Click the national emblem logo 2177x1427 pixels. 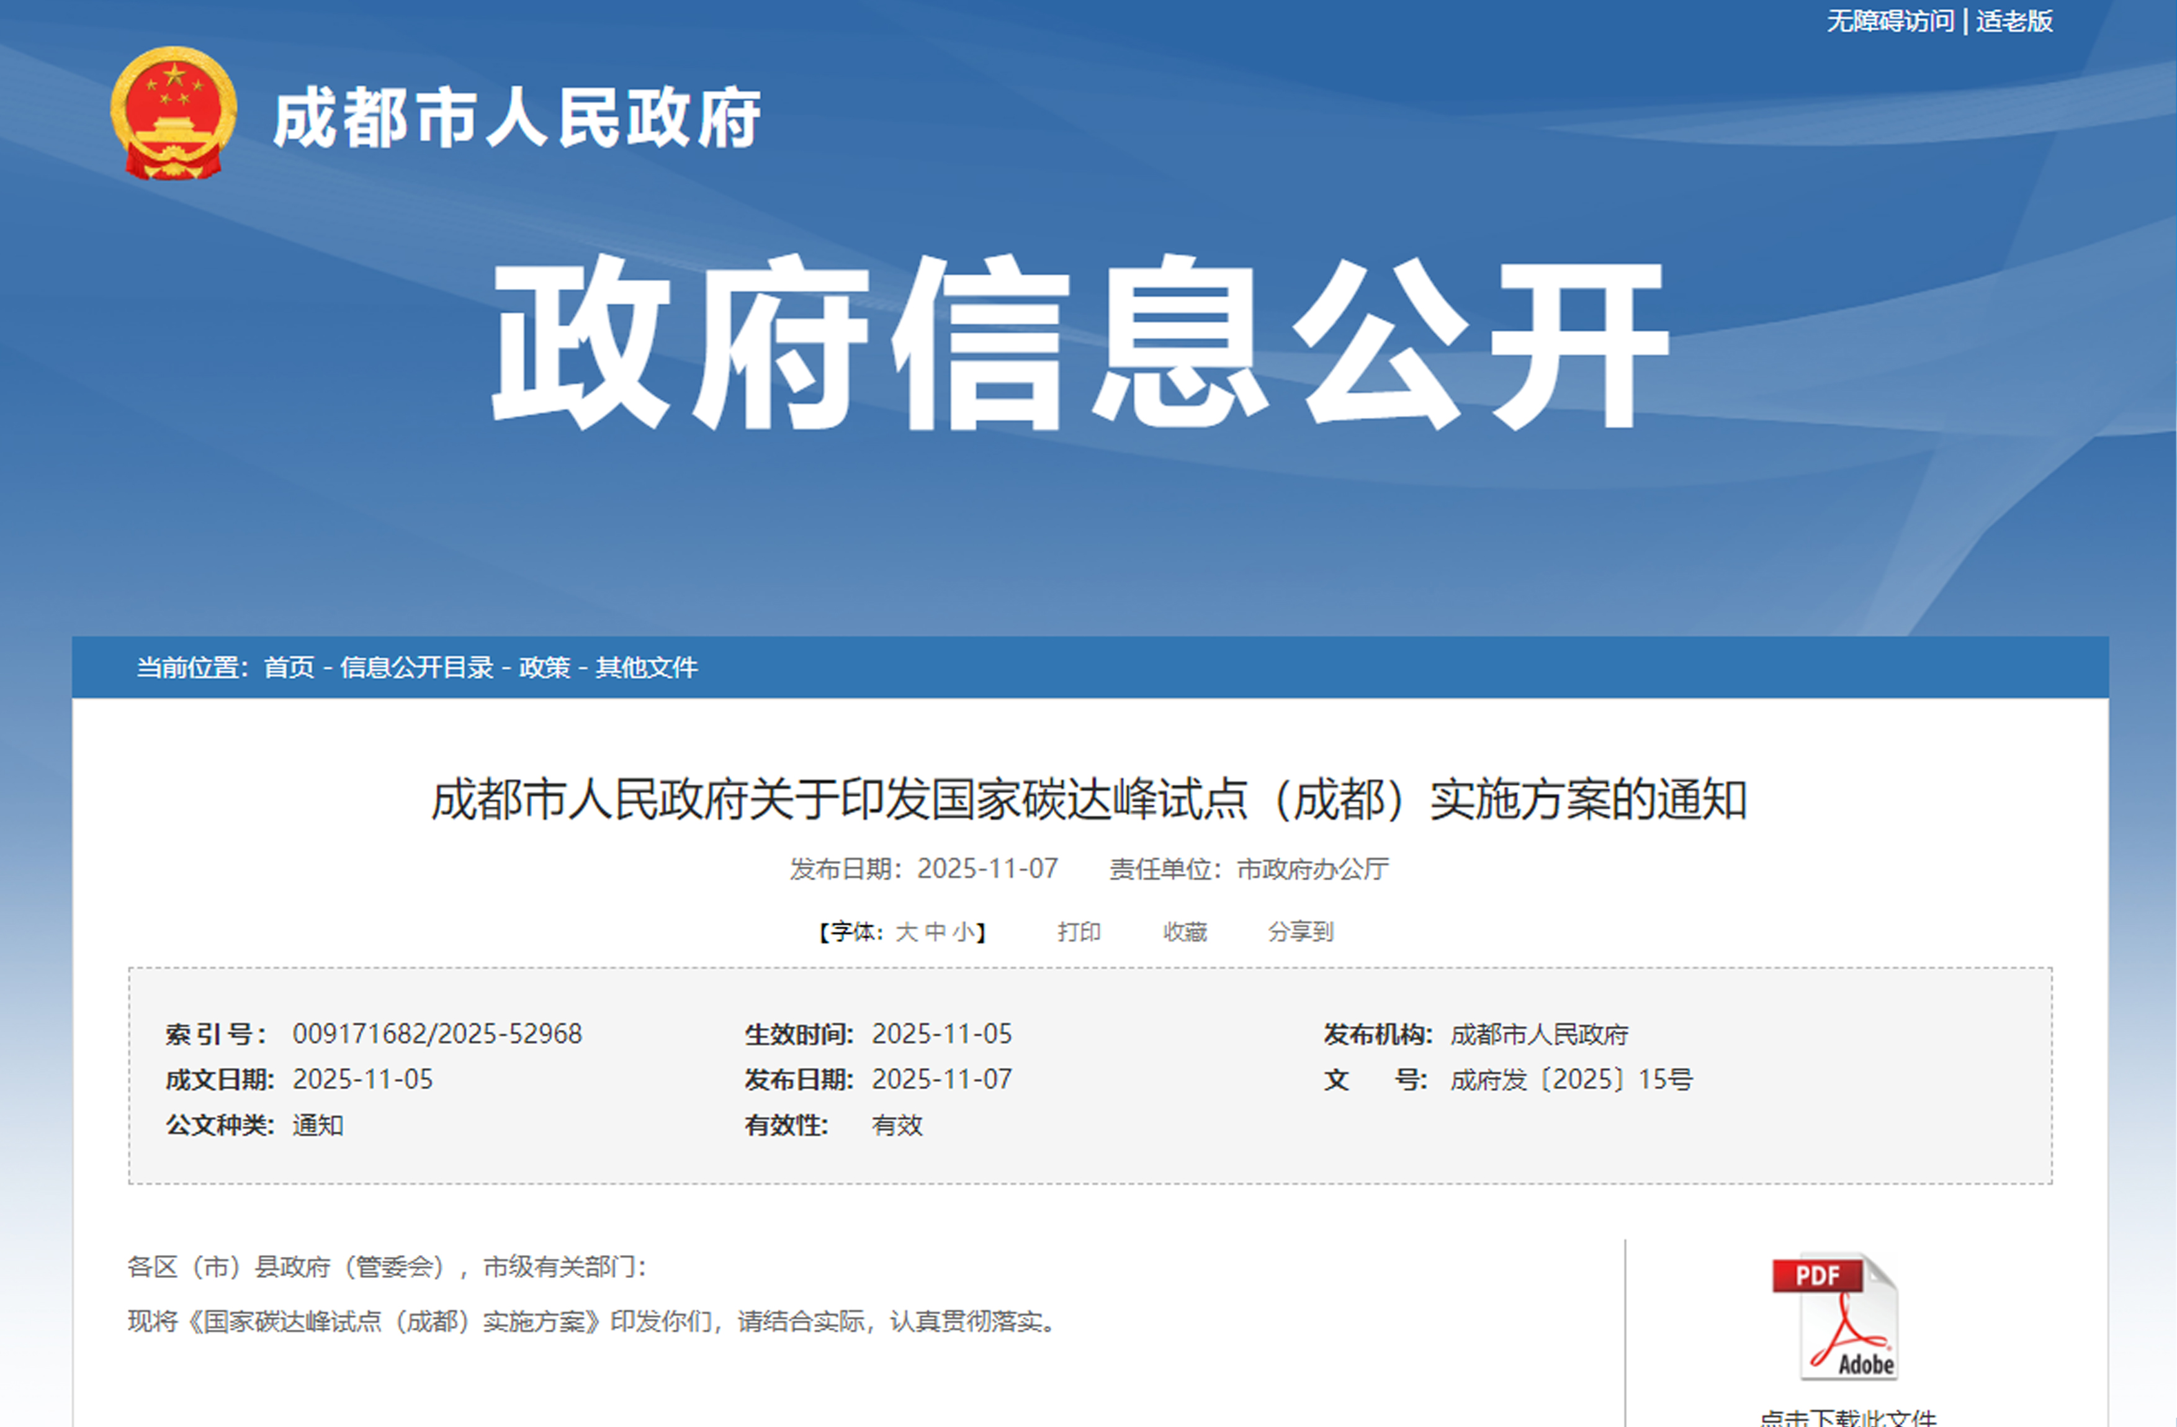tap(174, 114)
